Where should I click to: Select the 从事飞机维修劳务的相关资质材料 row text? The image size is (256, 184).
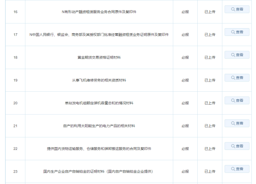click(x=99, y=80)
